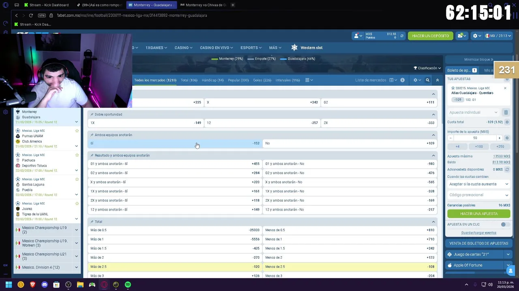Image resolution: width=519 pixels, height=291 pixels.
Task: Select No at +109 for Ambos equipos anotarán
Action: 350,143
